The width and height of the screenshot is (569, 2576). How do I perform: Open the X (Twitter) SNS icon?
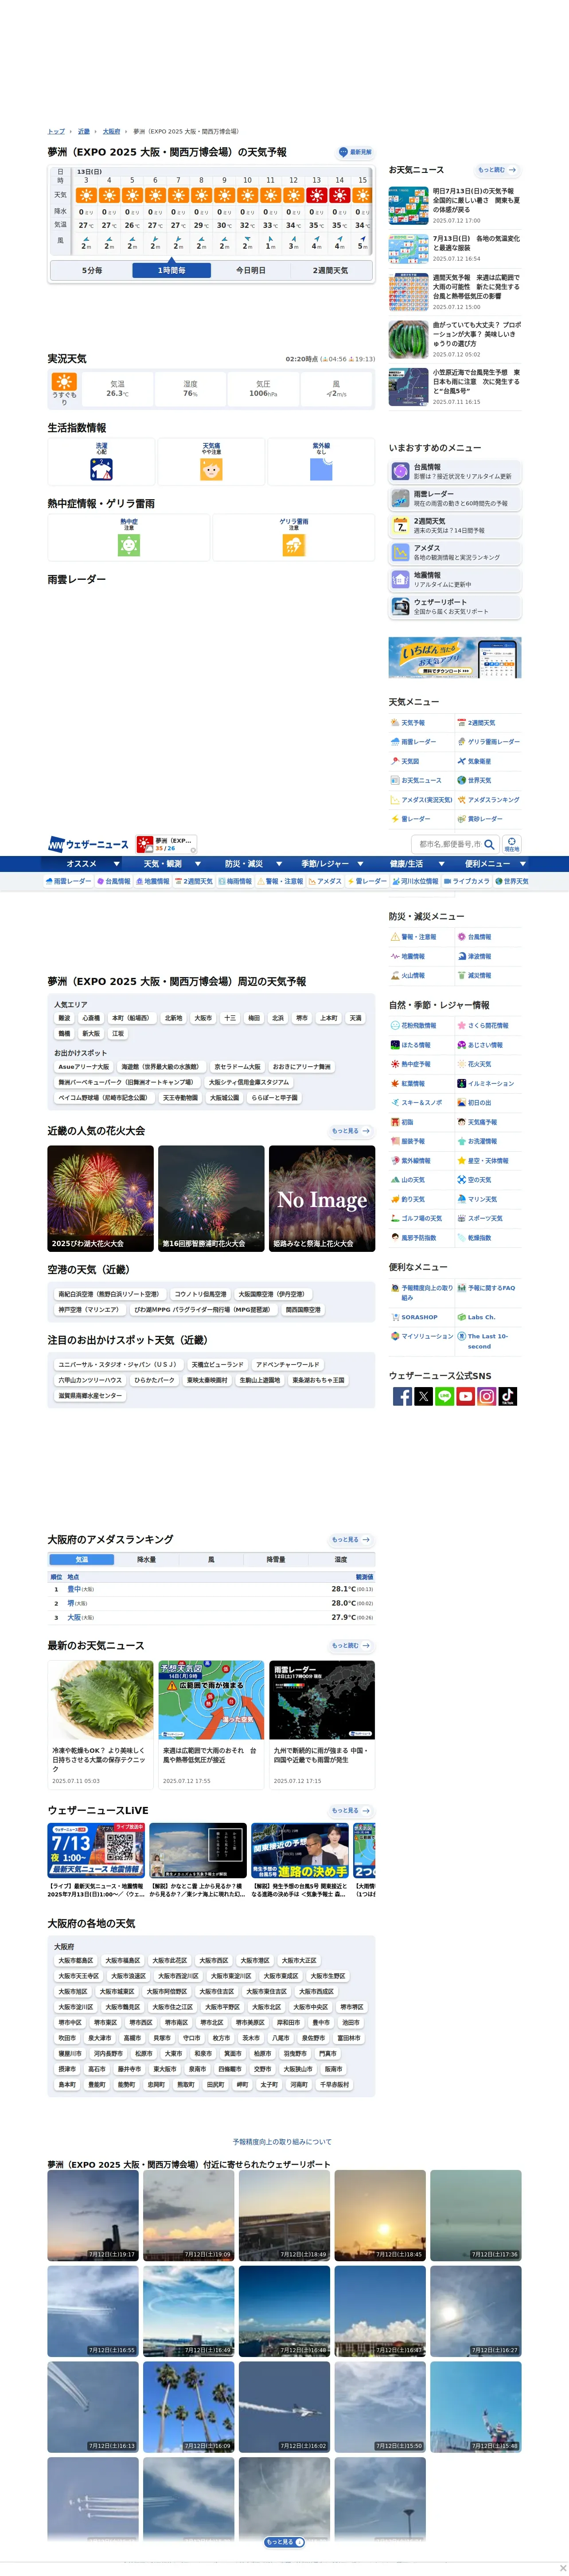click(x=423, y=1396)
